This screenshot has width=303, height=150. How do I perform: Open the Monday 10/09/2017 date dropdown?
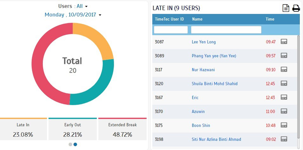pos(73,15)
